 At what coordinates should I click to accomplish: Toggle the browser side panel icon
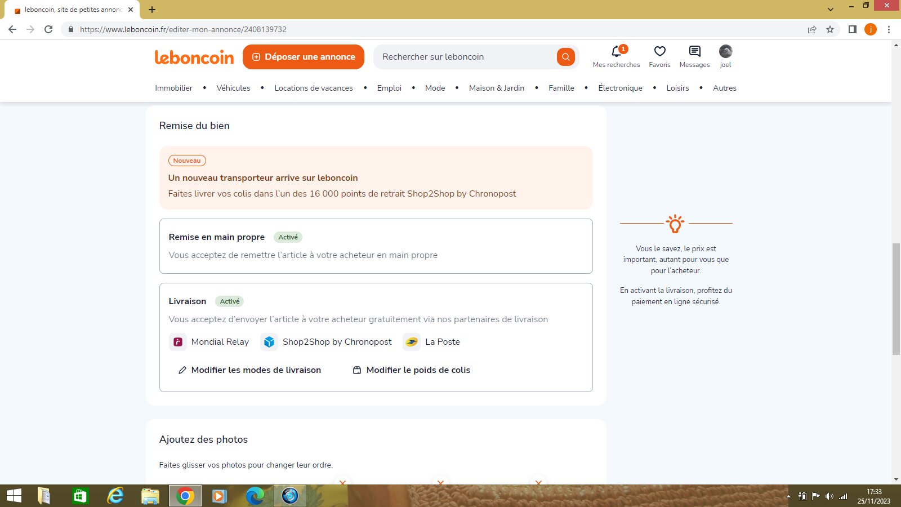coord(853,29)
